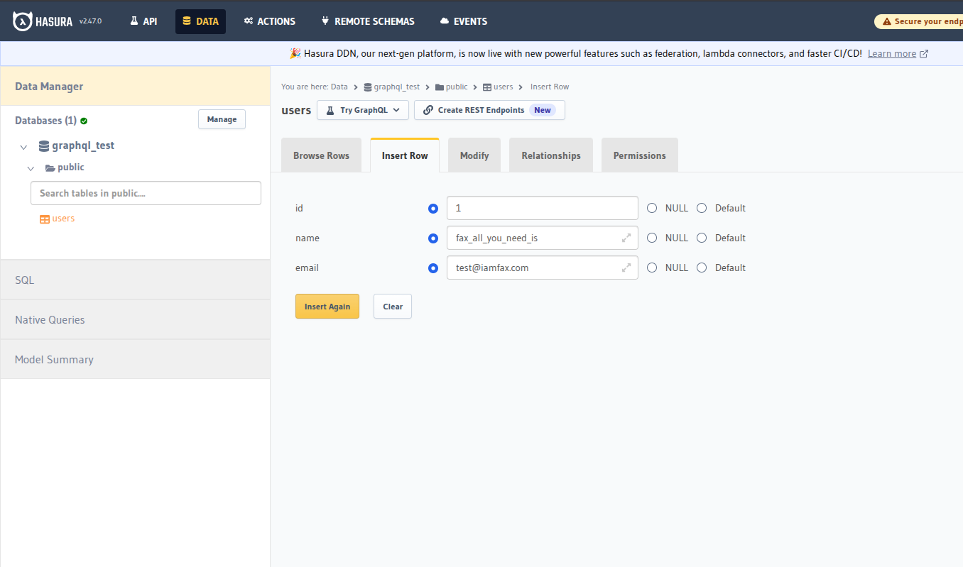The image size is (963, 567).
Task: Collapse the public schema chevron
Action: point(31,169)
